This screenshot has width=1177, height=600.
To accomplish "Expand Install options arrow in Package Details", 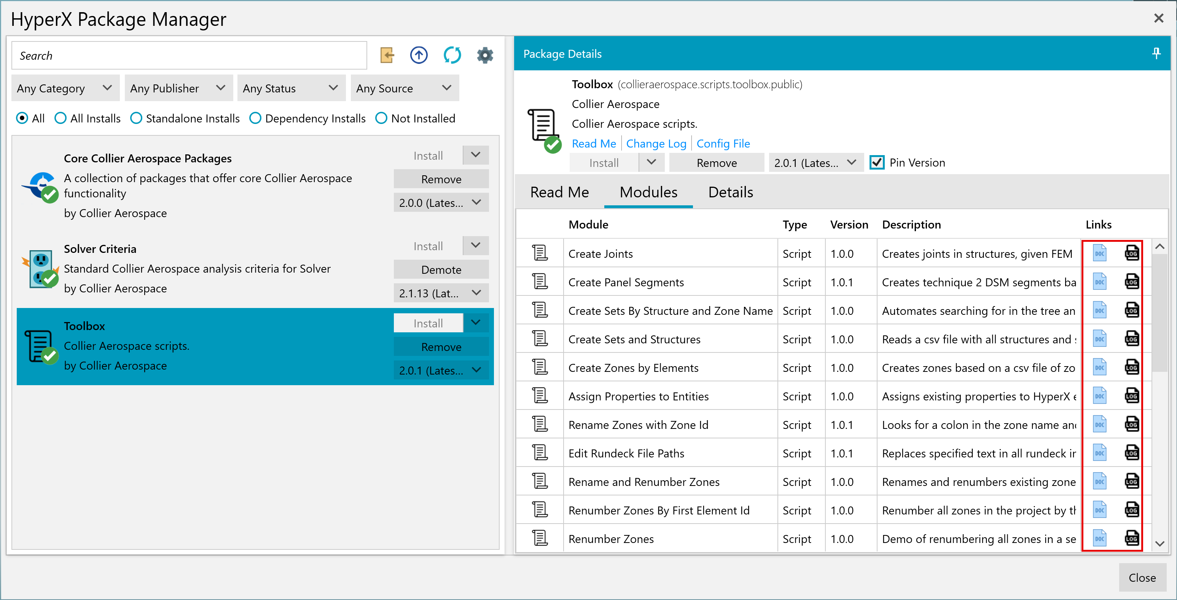I will pyautogui.click(x=651, y=163).
